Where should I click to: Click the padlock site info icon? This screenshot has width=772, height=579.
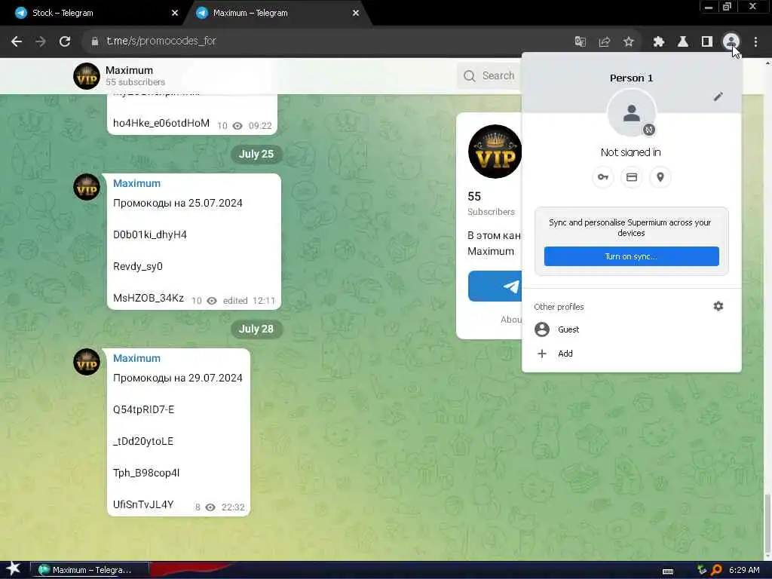(x=94, y=41)
